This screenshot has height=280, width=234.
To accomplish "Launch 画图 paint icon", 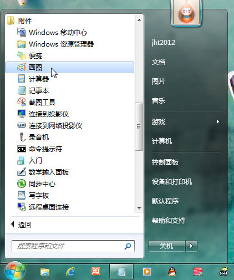I will click(x=22, y=67).
